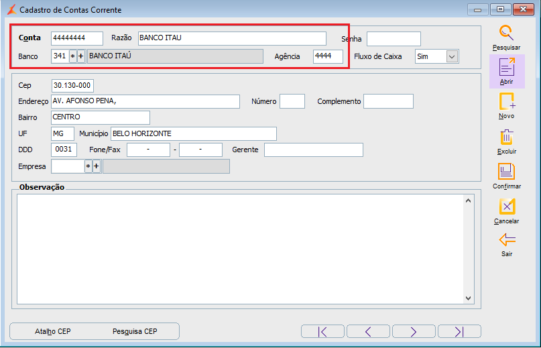
Task: Click the Empresa code input field
Action: click(x=68, y=166)
